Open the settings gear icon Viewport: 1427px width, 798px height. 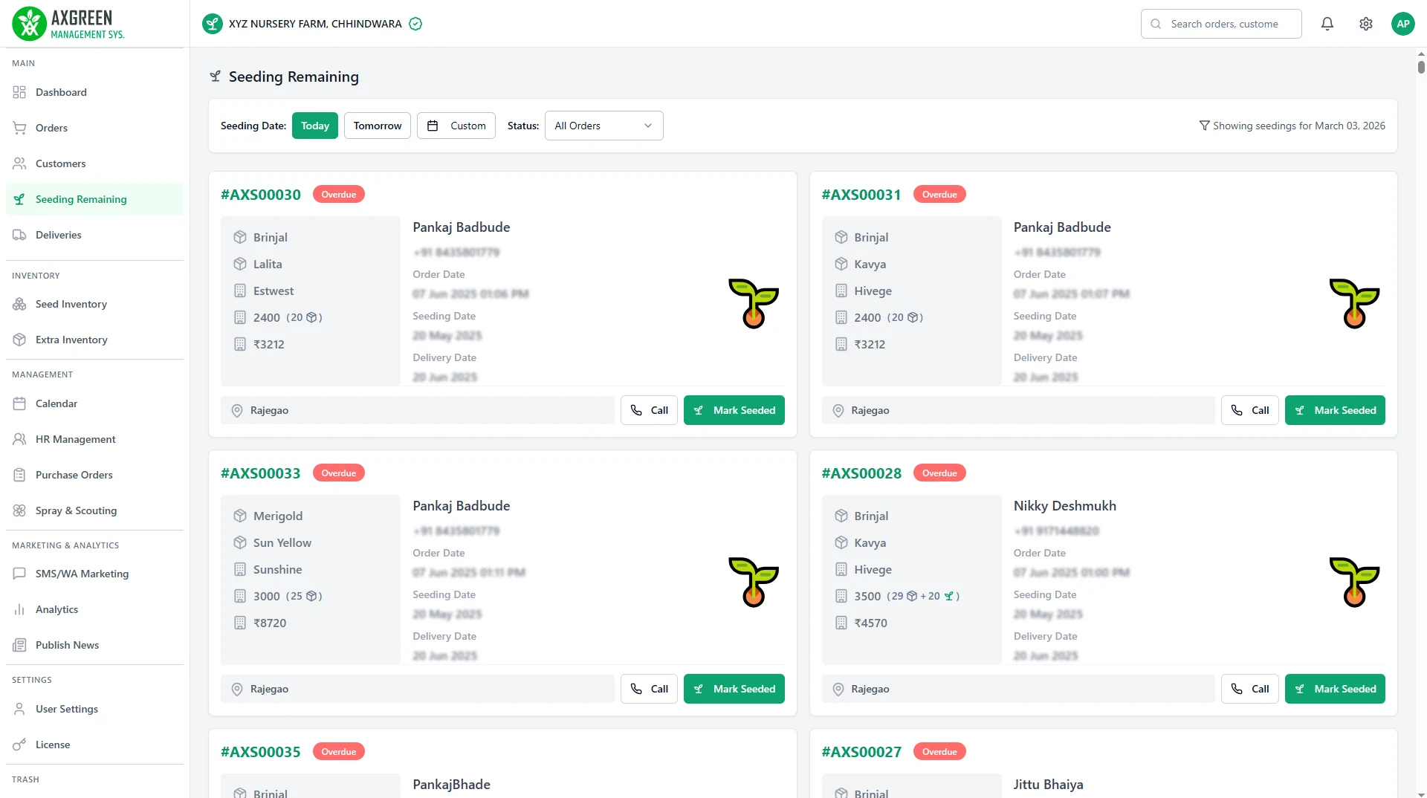pyautogui.click(x=1365, y=24)
